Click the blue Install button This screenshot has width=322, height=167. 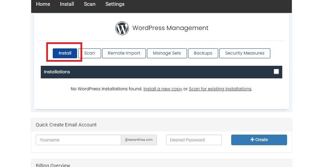(x=65, y=53)
